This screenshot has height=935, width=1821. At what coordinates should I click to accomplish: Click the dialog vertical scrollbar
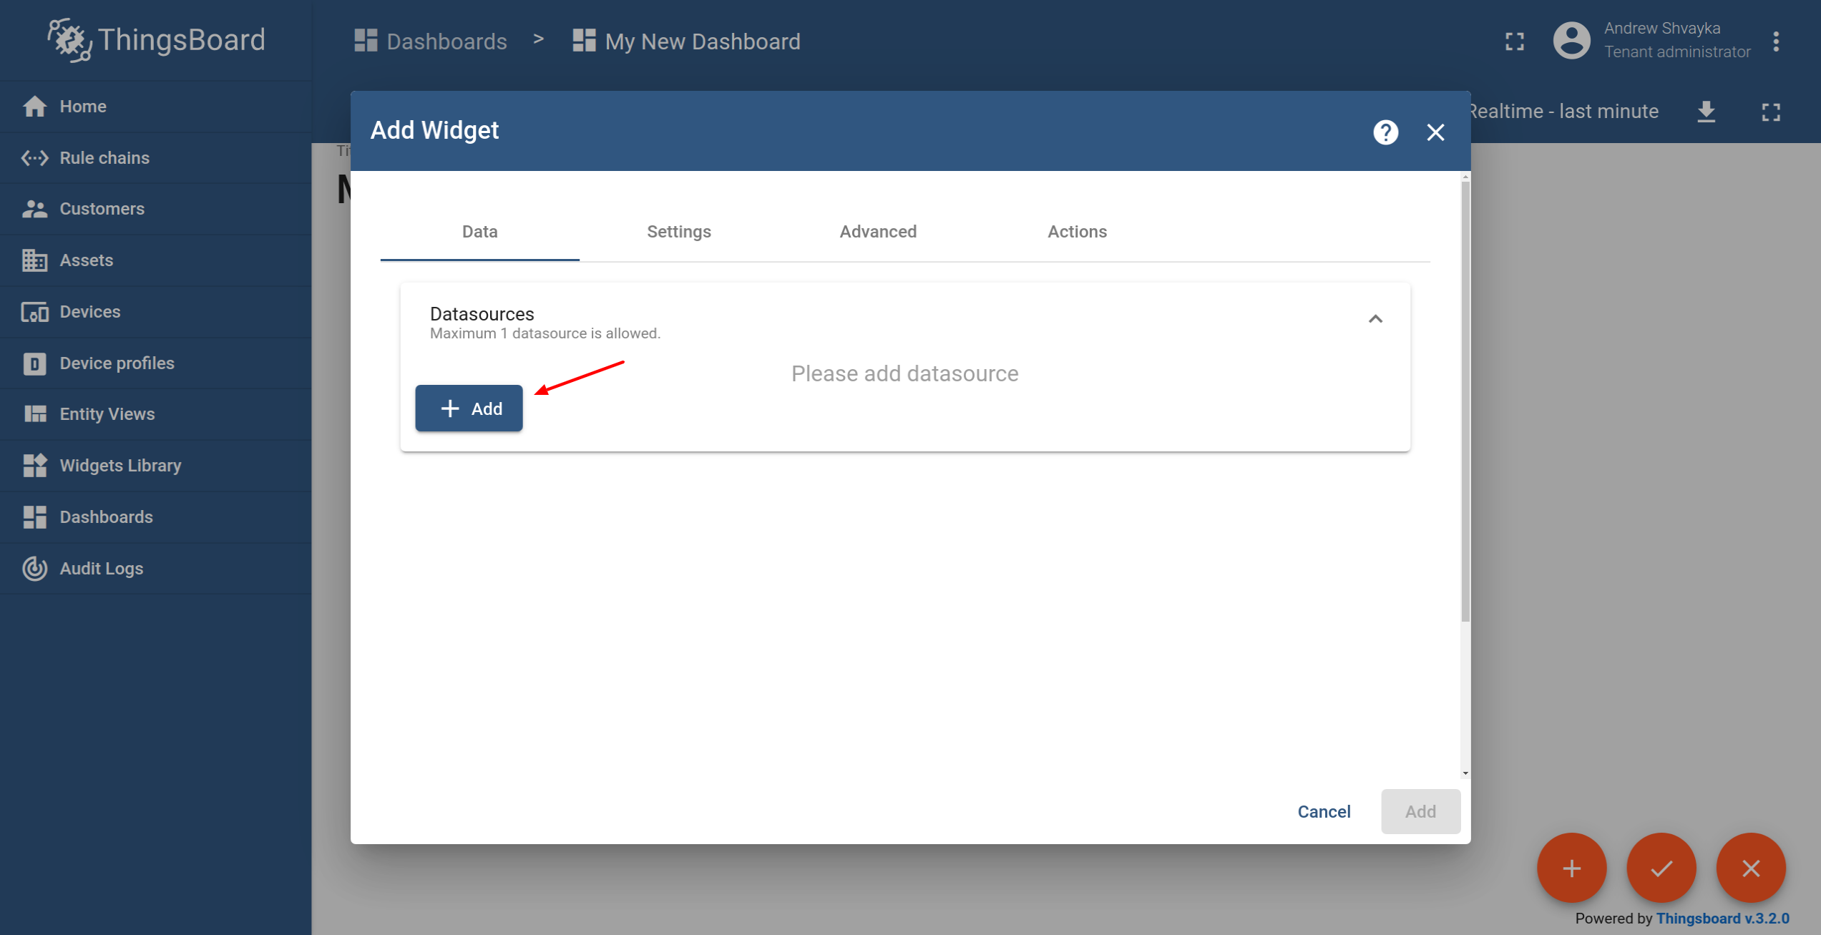1465,401
